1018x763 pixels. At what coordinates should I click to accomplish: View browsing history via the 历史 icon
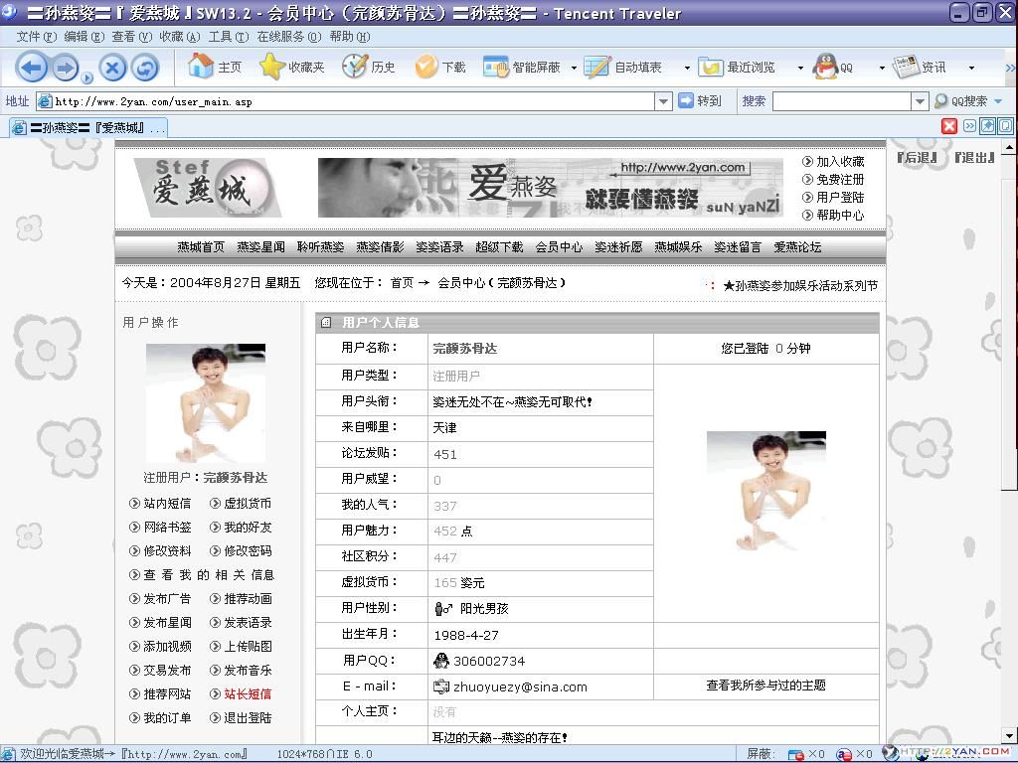point(353,66)
